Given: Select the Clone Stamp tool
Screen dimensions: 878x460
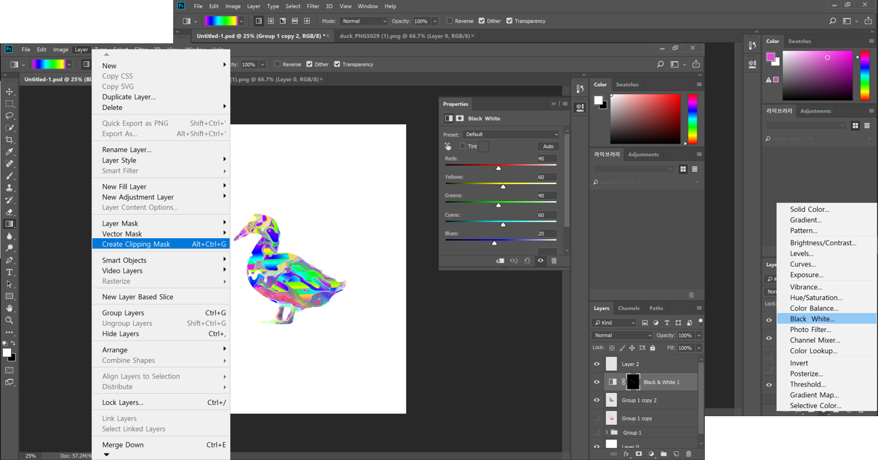Looking at the screenshot, I should coord(10,188).
